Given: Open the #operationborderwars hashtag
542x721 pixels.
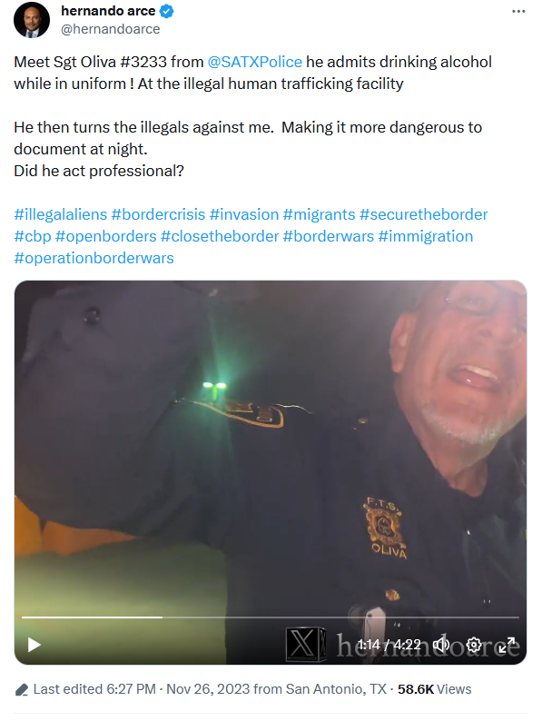Looking at the screenshot, I should 94,258.
